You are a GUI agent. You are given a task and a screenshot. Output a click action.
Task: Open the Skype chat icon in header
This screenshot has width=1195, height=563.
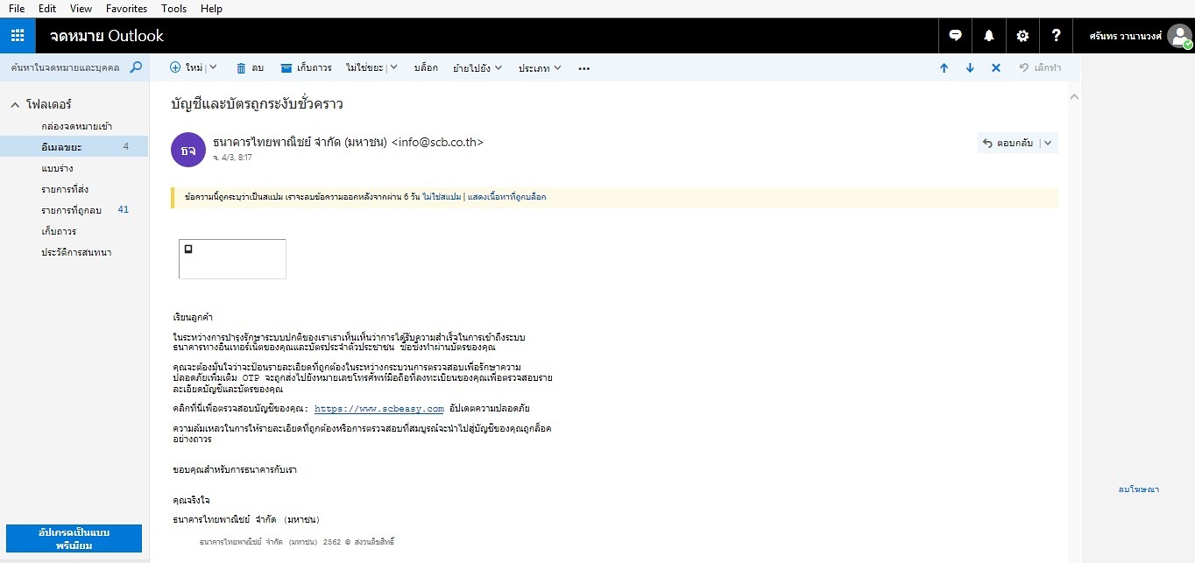pyautogui.click(x=956, y=36)
